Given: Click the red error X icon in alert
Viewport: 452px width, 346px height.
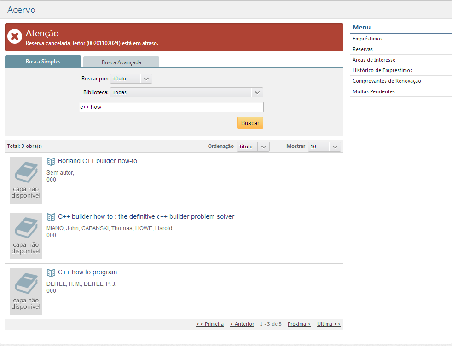Looking at the screenshot, I should coord(15,36).
